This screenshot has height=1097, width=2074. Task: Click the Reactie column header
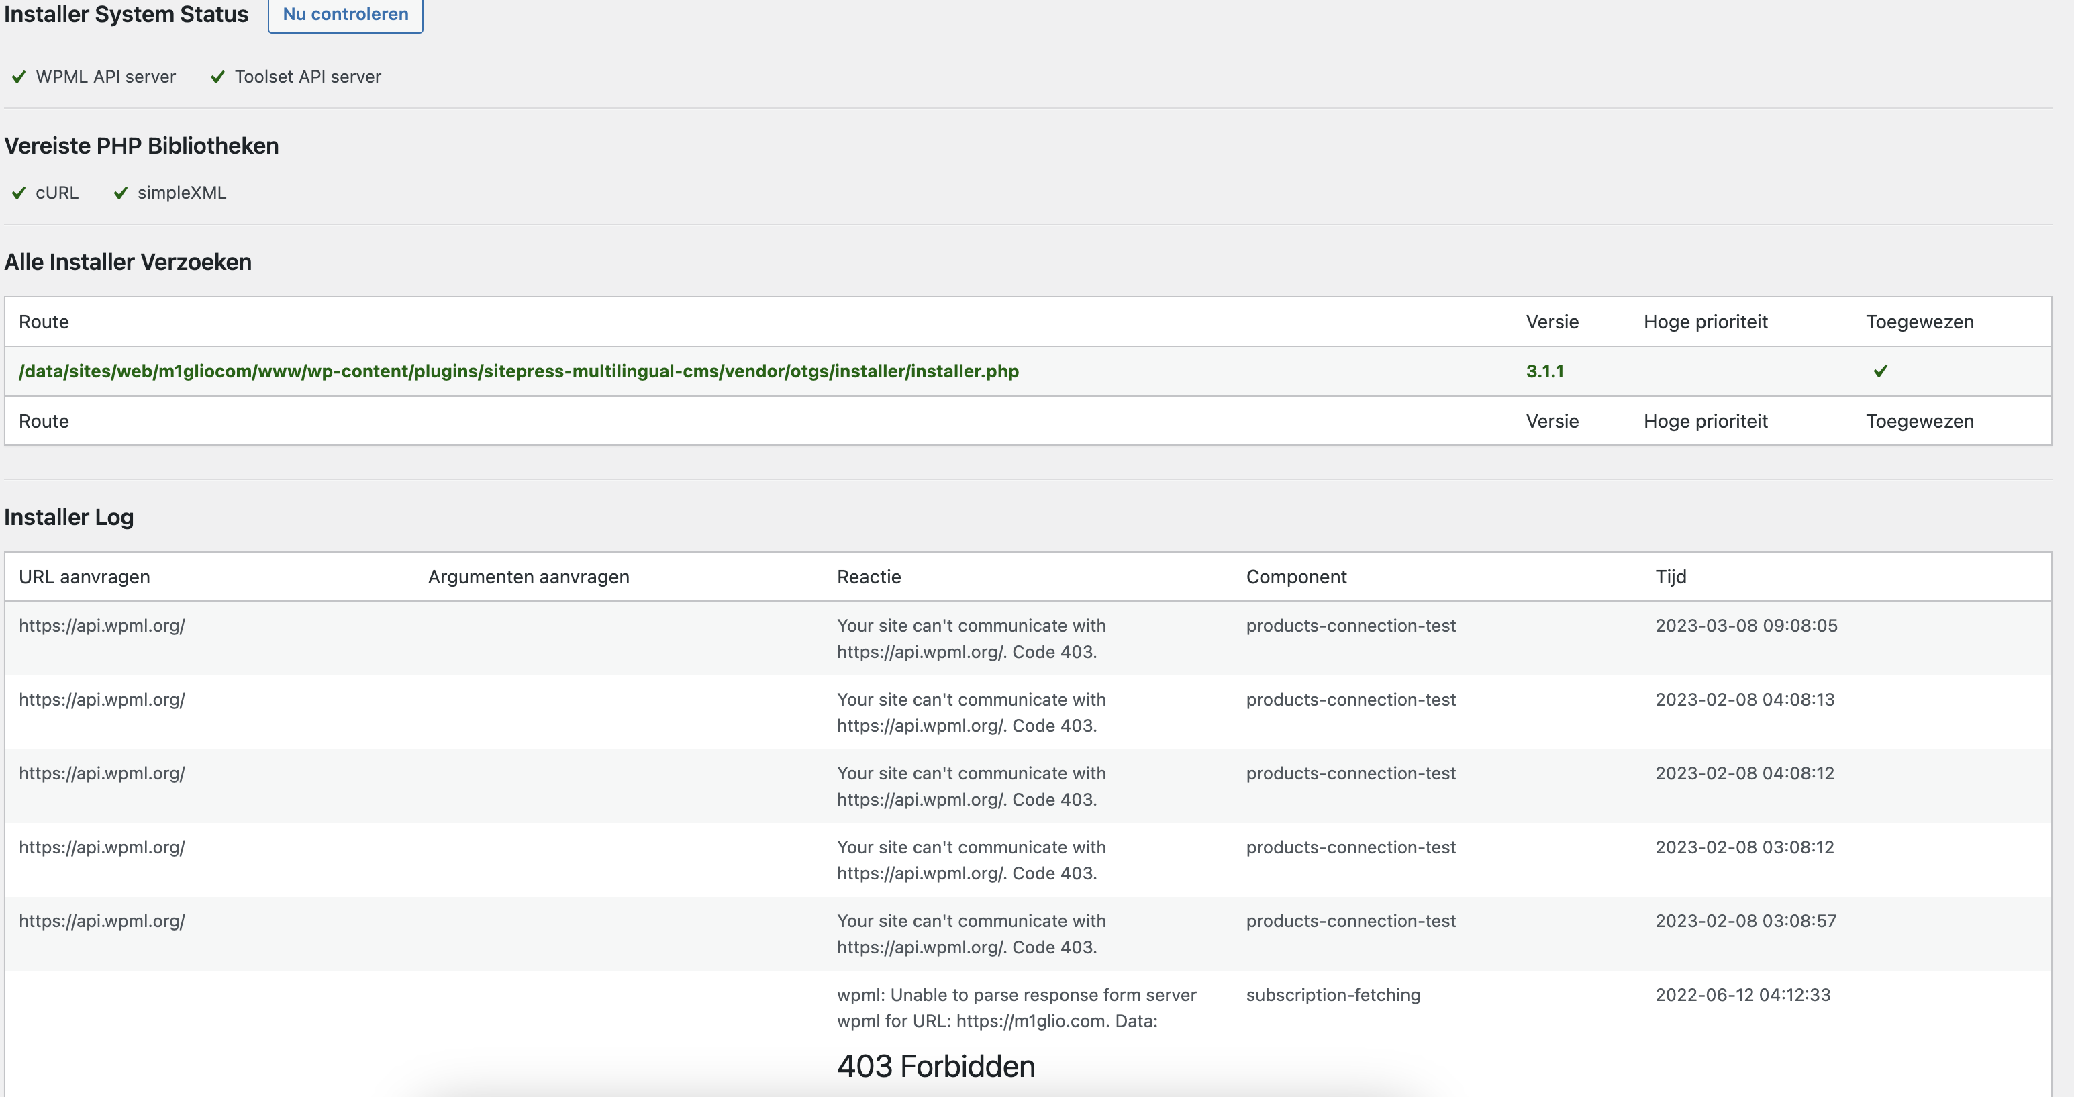click(869, 577)
